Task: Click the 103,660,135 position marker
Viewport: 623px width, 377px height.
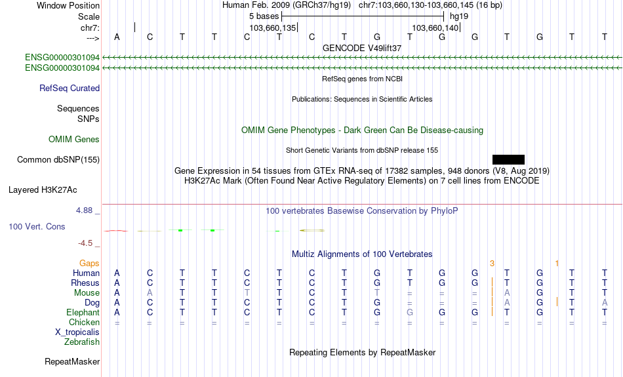Action: 273,28
